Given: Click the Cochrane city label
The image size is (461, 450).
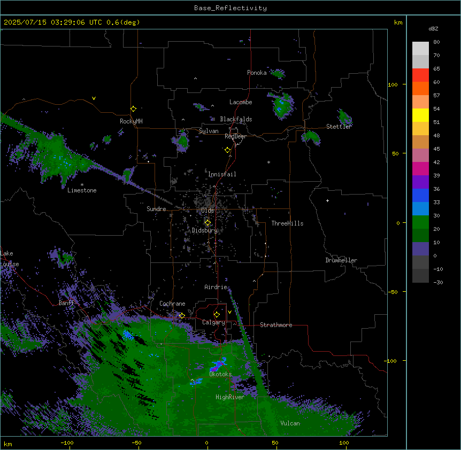Looking at the screenshot, I should tap(172, 304).
